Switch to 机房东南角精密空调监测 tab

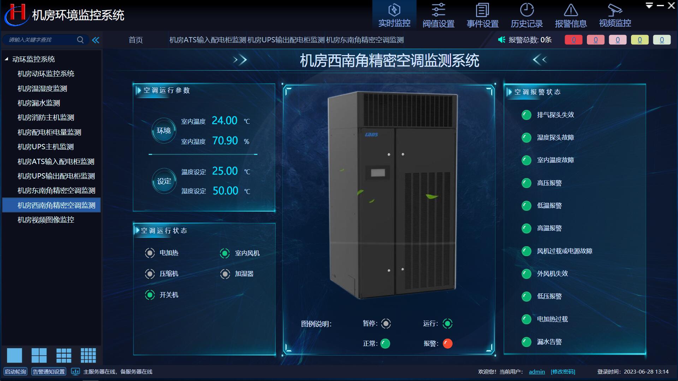point(365,40)
